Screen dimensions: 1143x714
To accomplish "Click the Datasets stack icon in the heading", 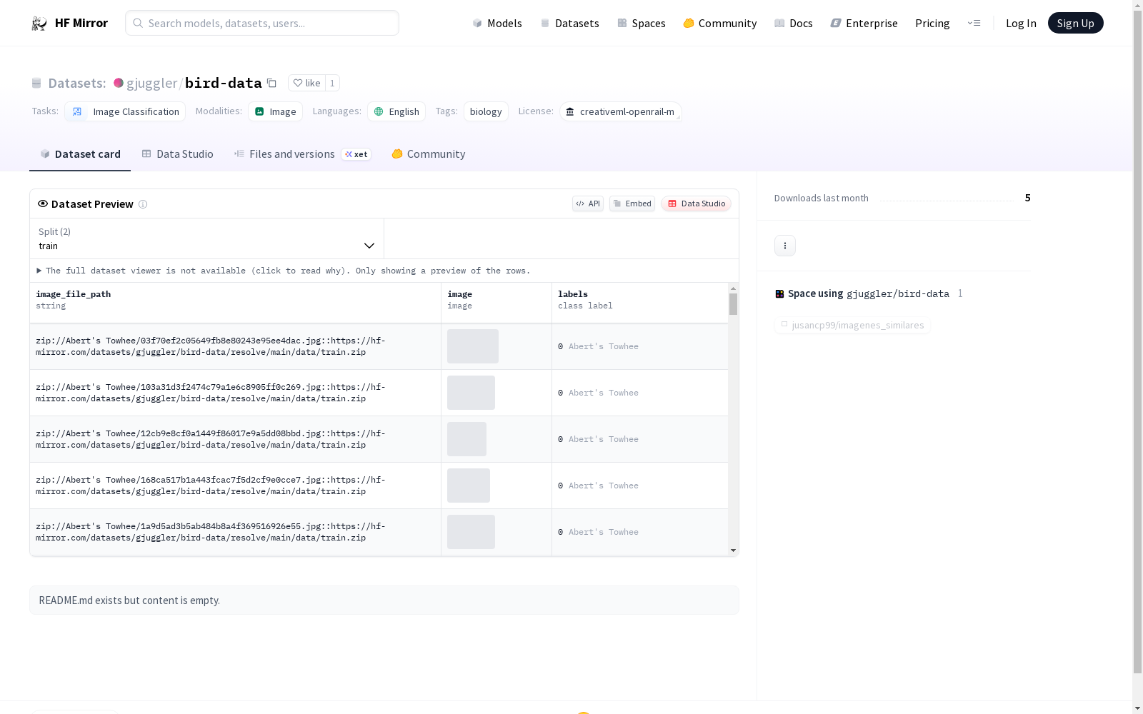I will [36, 84].
